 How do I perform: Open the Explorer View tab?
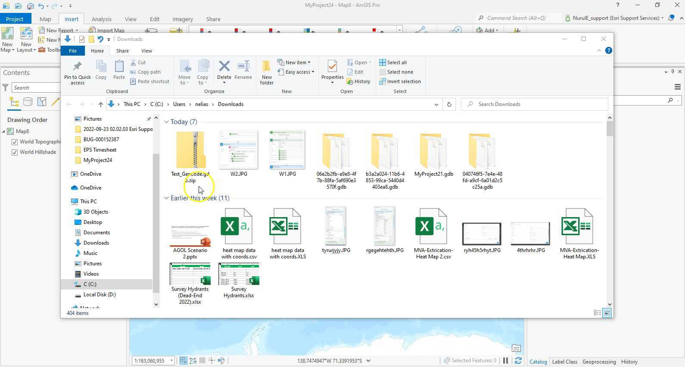pos(146,51)
